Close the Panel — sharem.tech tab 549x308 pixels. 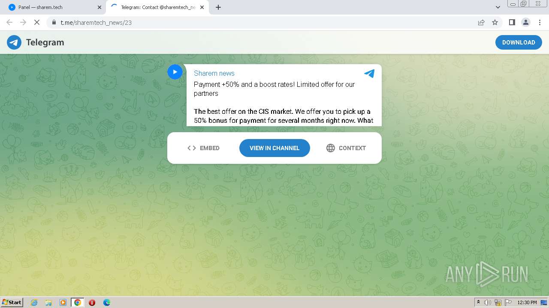(x=99, y=7)
